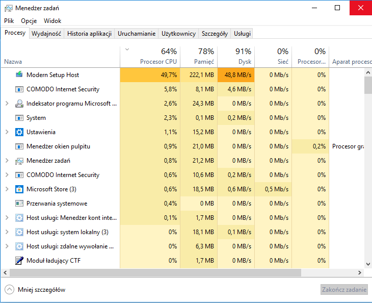Click the horizontal scrollbar left arrow
The height and width of the screenshot is (303, 372).
tap(5, 272)
